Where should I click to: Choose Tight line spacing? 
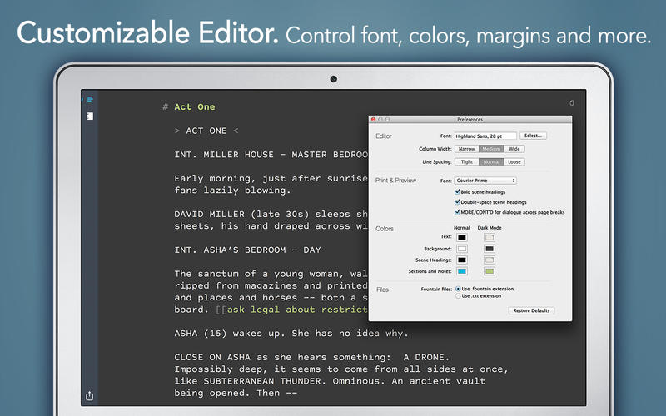point(466,162)
